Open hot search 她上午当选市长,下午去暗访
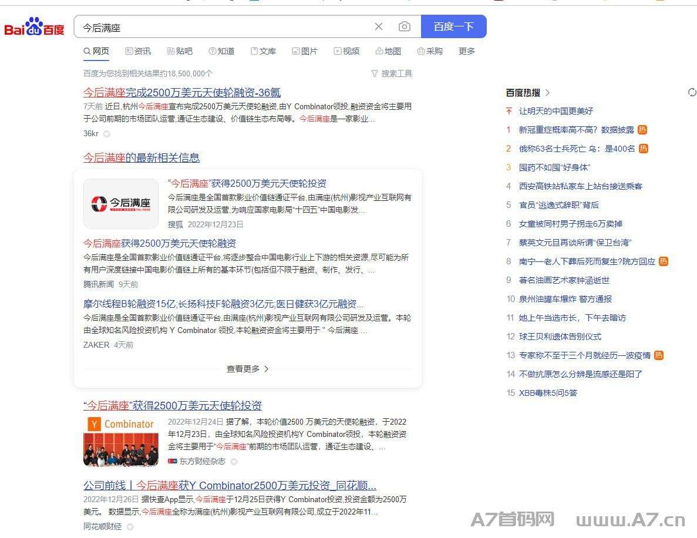Viewport: 697px width, 538px height. pyautogui.click(x=573, y=318)
